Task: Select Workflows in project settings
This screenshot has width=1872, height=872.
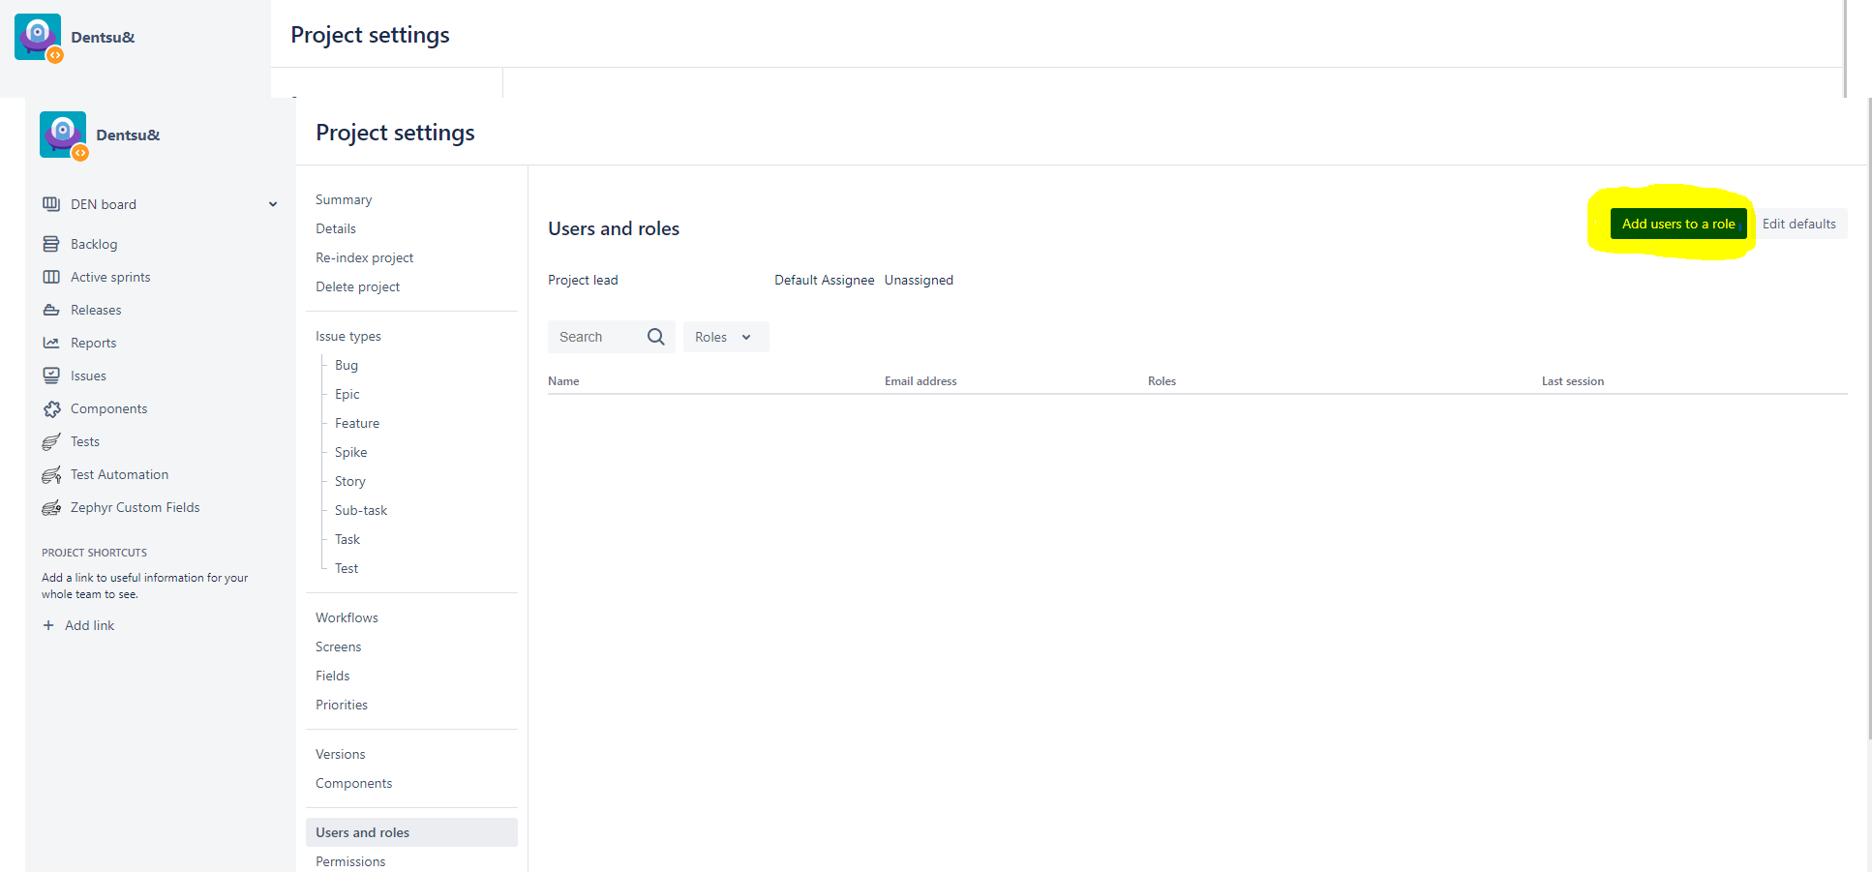Action: [347, 617]
